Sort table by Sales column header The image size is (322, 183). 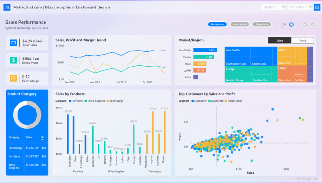28,137
